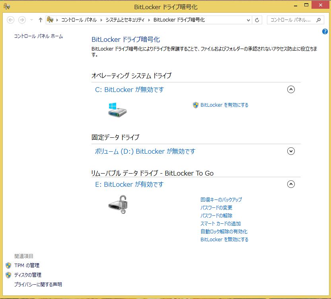Viewport: 331px width, 299px height.
Task: Click the back navigation arrow
Action: tap(11, 20)
